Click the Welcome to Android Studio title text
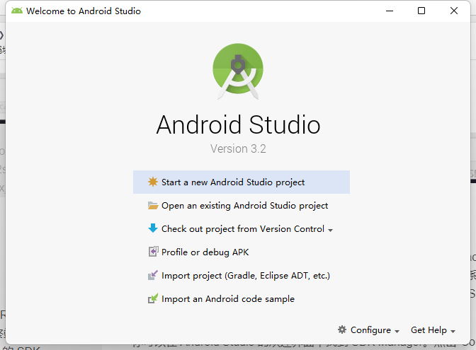 click(x=84, y=11)
